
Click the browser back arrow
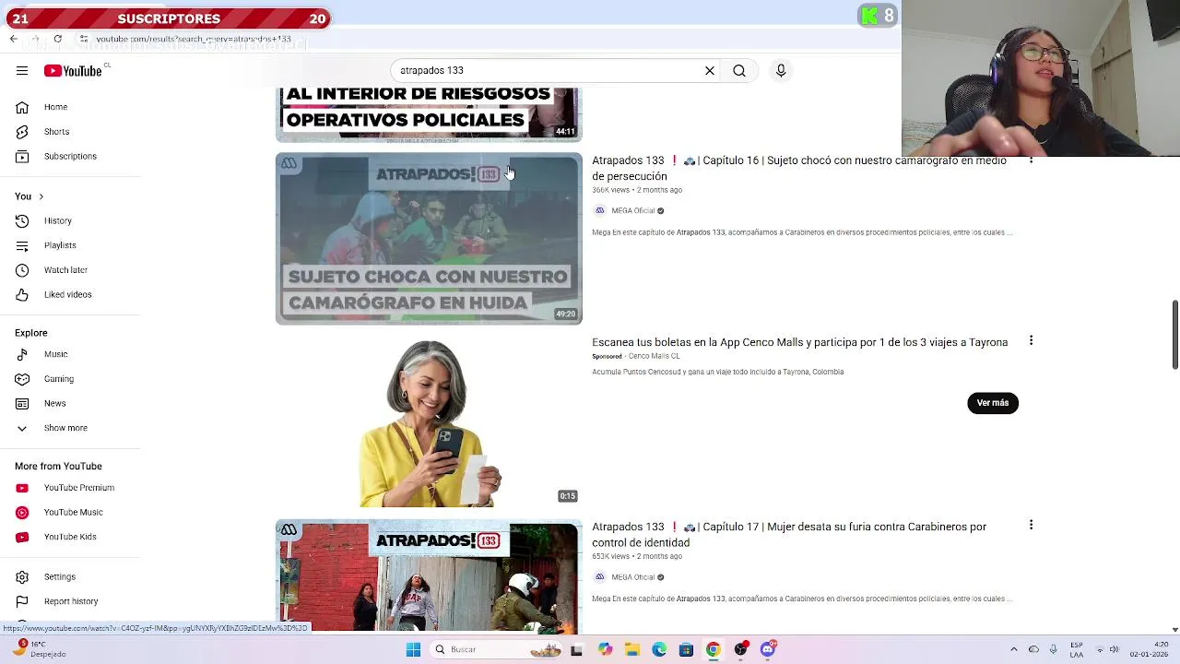13,39
